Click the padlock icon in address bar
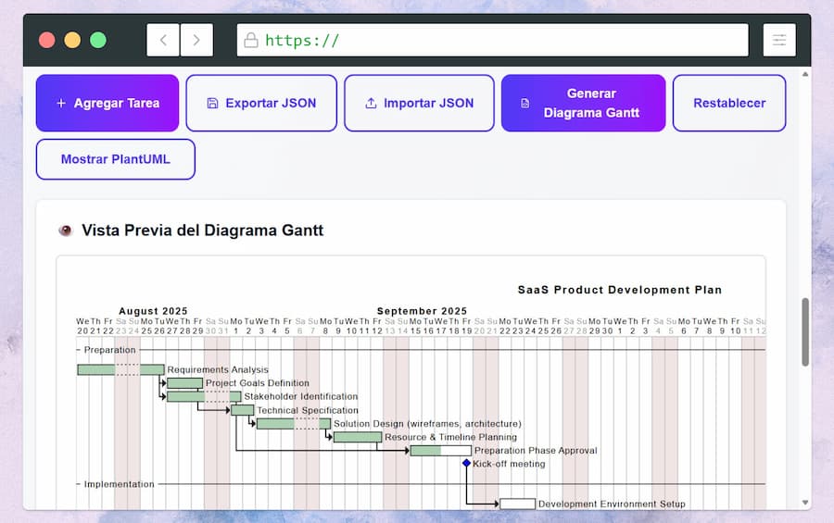 tap(250, 40)
